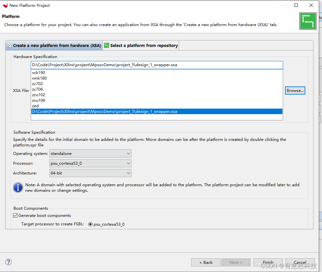Click the blue info note icon
Image resolution: width=322 pixels, height=272 pixels.
(18, 188)
